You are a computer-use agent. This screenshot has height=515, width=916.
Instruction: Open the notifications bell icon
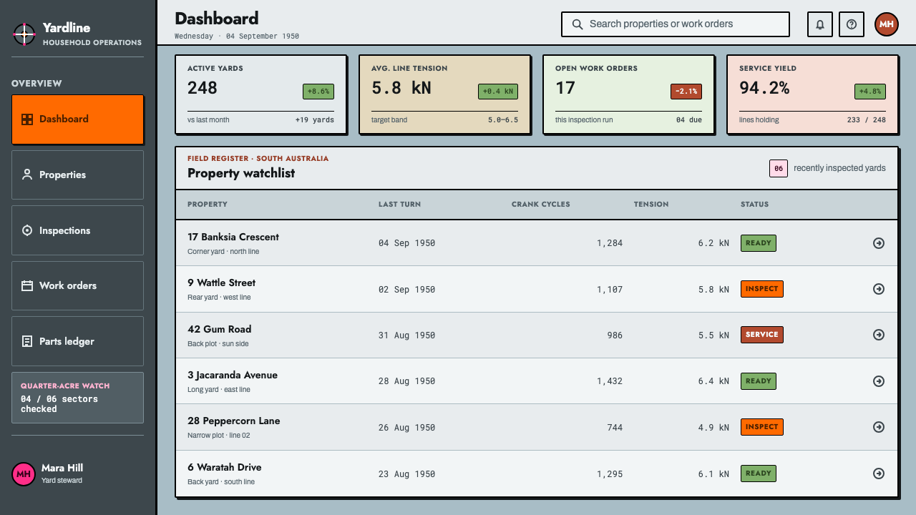pyautogui.click(x=820, y=24)
